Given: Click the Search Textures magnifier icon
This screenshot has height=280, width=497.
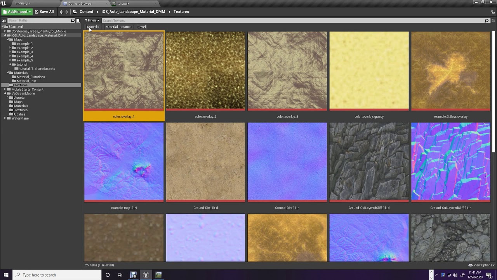Looking at the screenshot, I should (487, 20).
